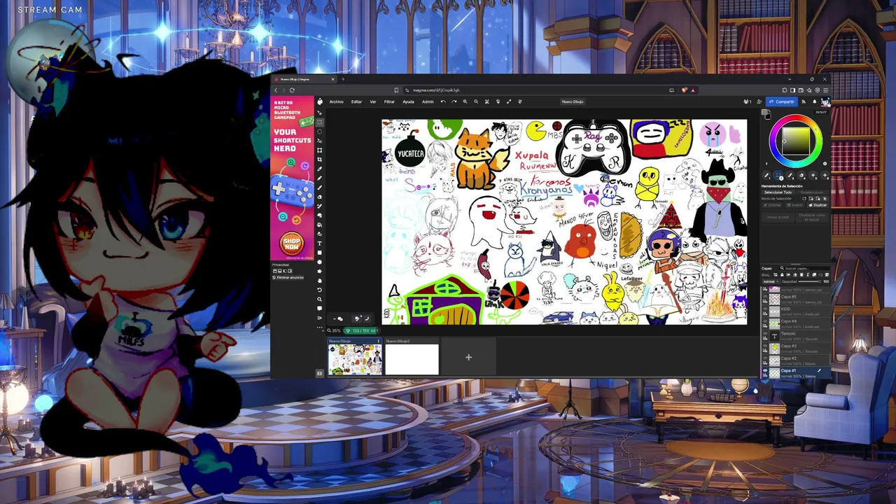896x504 pixels.
Task: Add a tool to slot 6
Action: point(825,176)
